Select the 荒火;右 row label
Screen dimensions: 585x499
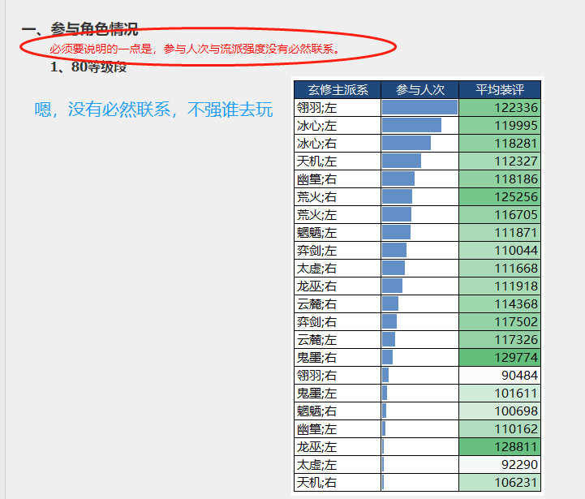316,197
